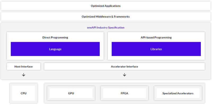The height and width of the screenshot is (105, 212).
Task: Select the Specialized Accelerators box
Action: 178,93
